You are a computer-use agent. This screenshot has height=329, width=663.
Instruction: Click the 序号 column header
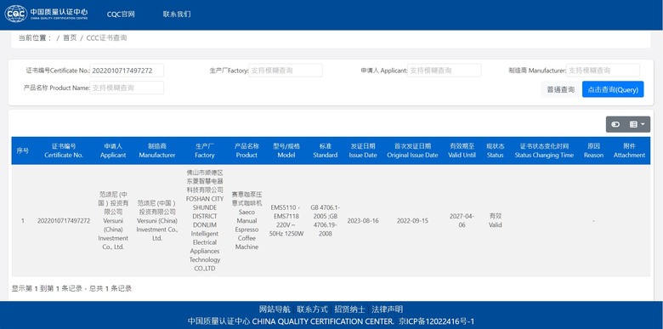click(x=23, y=150)
